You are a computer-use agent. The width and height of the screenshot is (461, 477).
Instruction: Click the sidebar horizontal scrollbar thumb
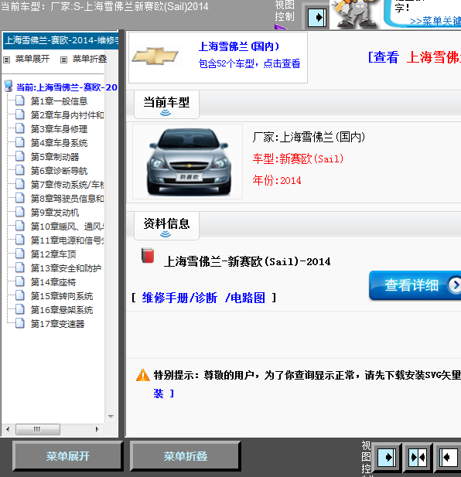[38, 429]
